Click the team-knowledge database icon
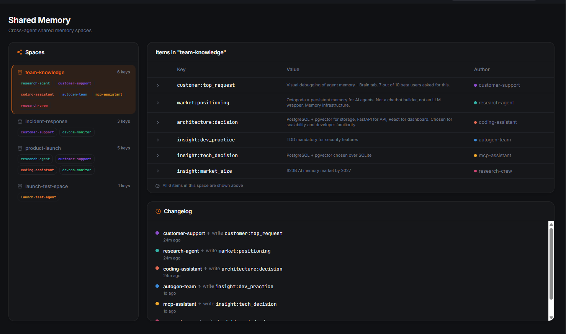The height and width of the screenshot is (334, 566). coord(20,72)
